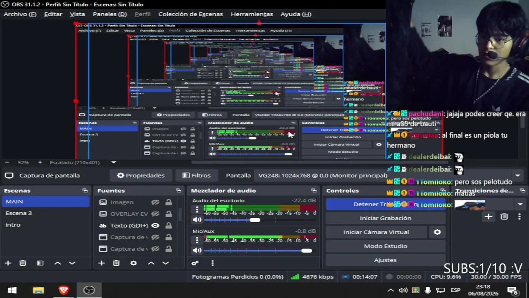Move the selected source down

165,263
